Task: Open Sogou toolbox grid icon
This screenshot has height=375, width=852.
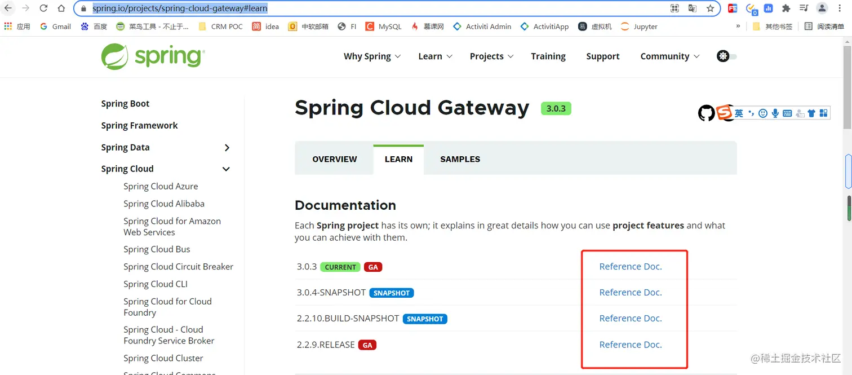Action: (x=823, y=113)
